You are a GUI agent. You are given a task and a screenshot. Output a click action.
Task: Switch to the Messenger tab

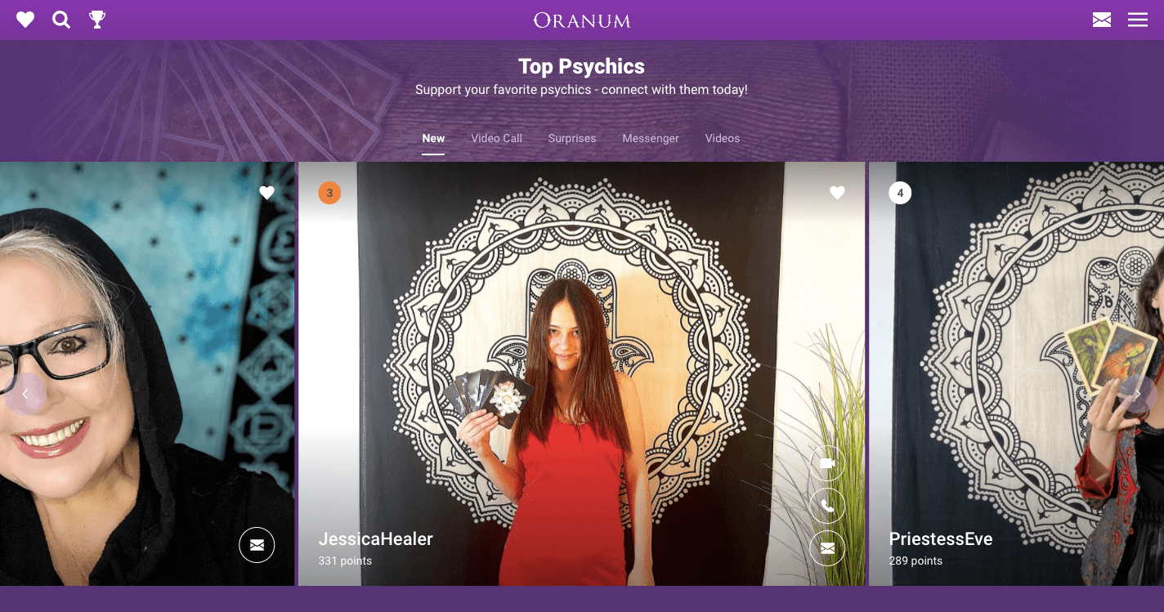(651, 138)
